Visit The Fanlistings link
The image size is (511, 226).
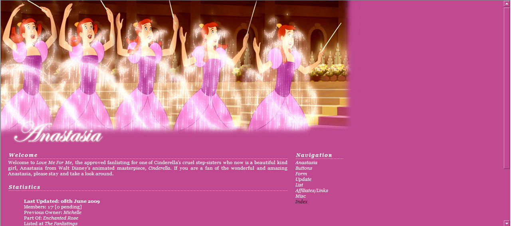(61, 224)
